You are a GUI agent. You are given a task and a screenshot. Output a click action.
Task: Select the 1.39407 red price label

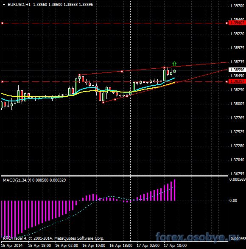[x=237, y=23]
